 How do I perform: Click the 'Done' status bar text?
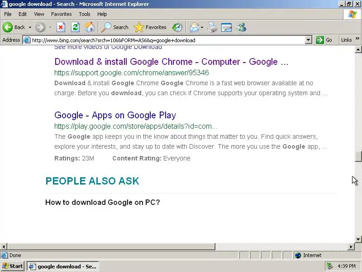coord(15,255)
